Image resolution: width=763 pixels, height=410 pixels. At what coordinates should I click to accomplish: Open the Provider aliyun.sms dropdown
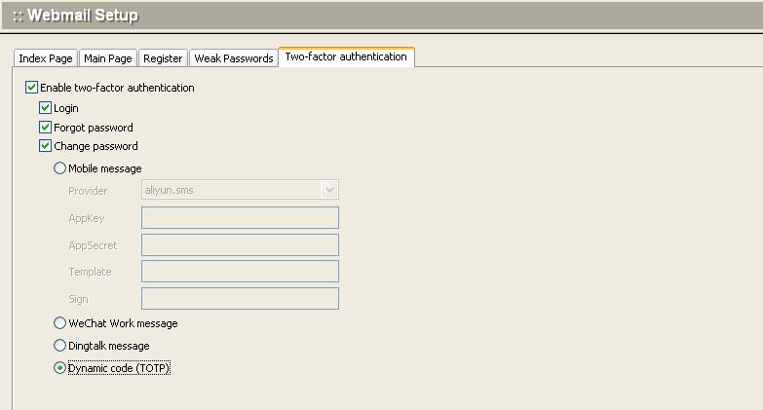point(231,190)
